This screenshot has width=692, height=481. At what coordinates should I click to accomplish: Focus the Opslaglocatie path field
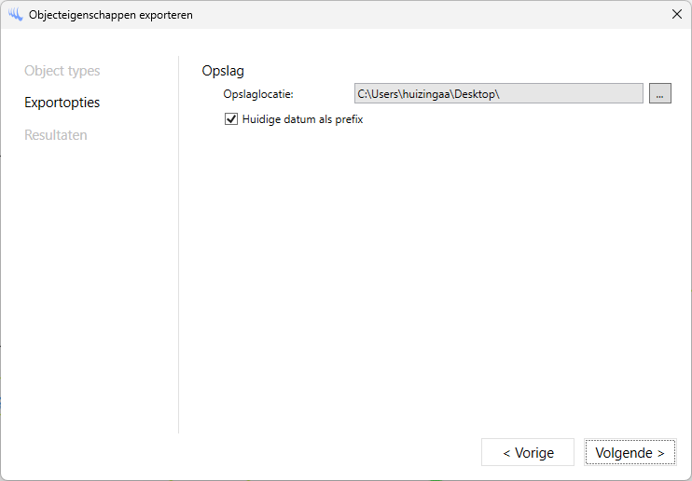pyautogui.click(x=499, y=93)
